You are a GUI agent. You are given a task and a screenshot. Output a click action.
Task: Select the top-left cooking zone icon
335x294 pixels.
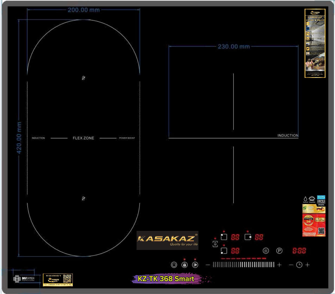(224, 237)
